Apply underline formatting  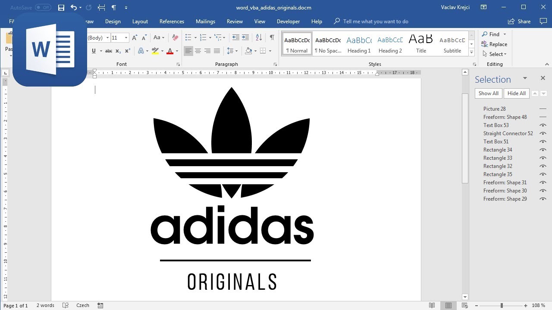(x=94, y=51)
